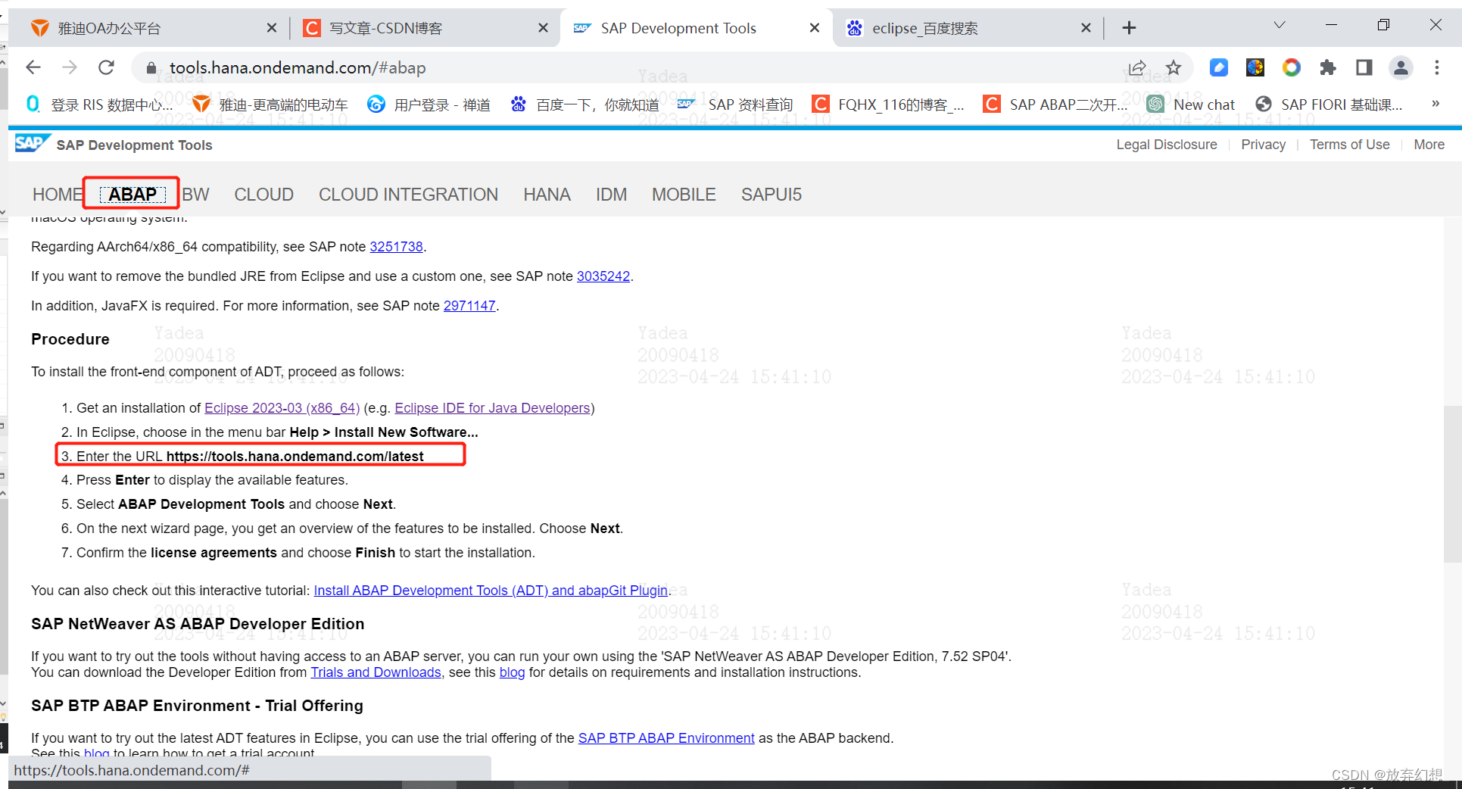Select the ABAP navigation tab
1462x789 pixels.
click(x=132, y=195)
